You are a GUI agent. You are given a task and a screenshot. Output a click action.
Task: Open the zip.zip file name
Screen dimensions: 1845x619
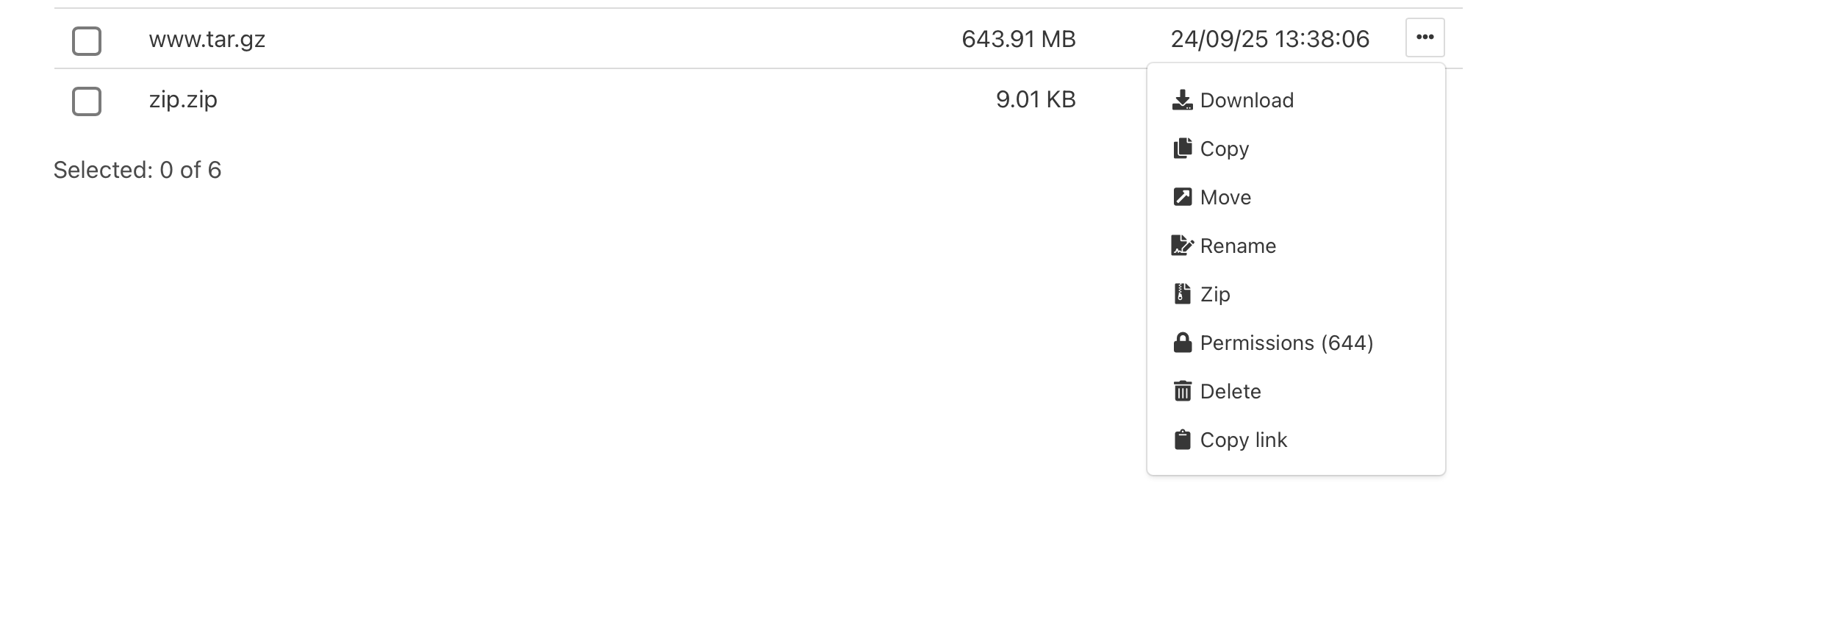(x=183, y=99)
